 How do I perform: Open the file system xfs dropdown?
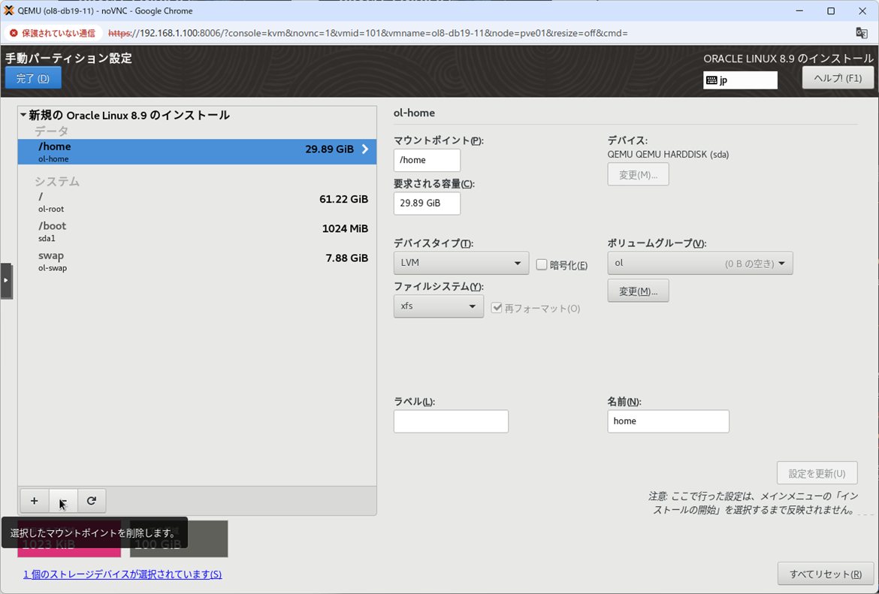pyautogui.click(x=439, y=306)
